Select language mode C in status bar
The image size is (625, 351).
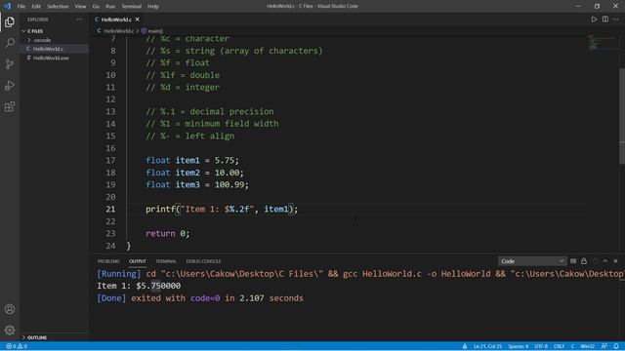(572, 346)
